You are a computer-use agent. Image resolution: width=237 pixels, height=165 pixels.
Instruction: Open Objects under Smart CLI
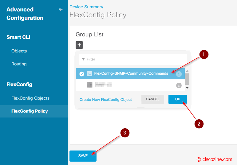point(19,51)
